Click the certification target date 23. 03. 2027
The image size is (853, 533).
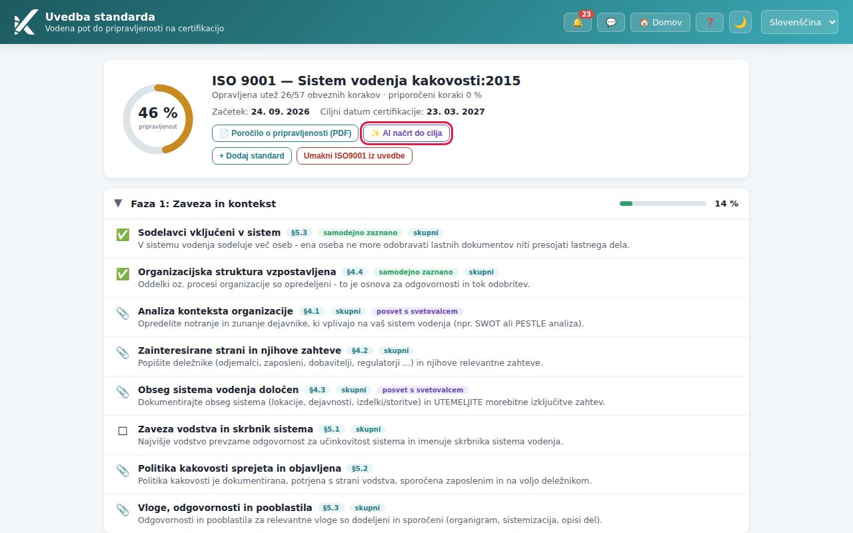click(x=456, y=112)
